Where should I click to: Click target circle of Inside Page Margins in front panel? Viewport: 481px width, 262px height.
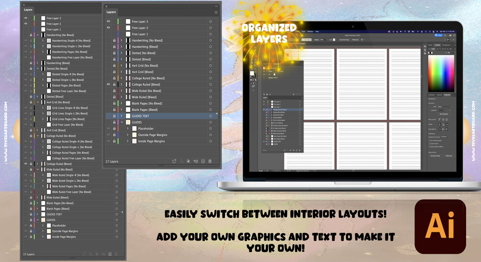coord(211,141)
